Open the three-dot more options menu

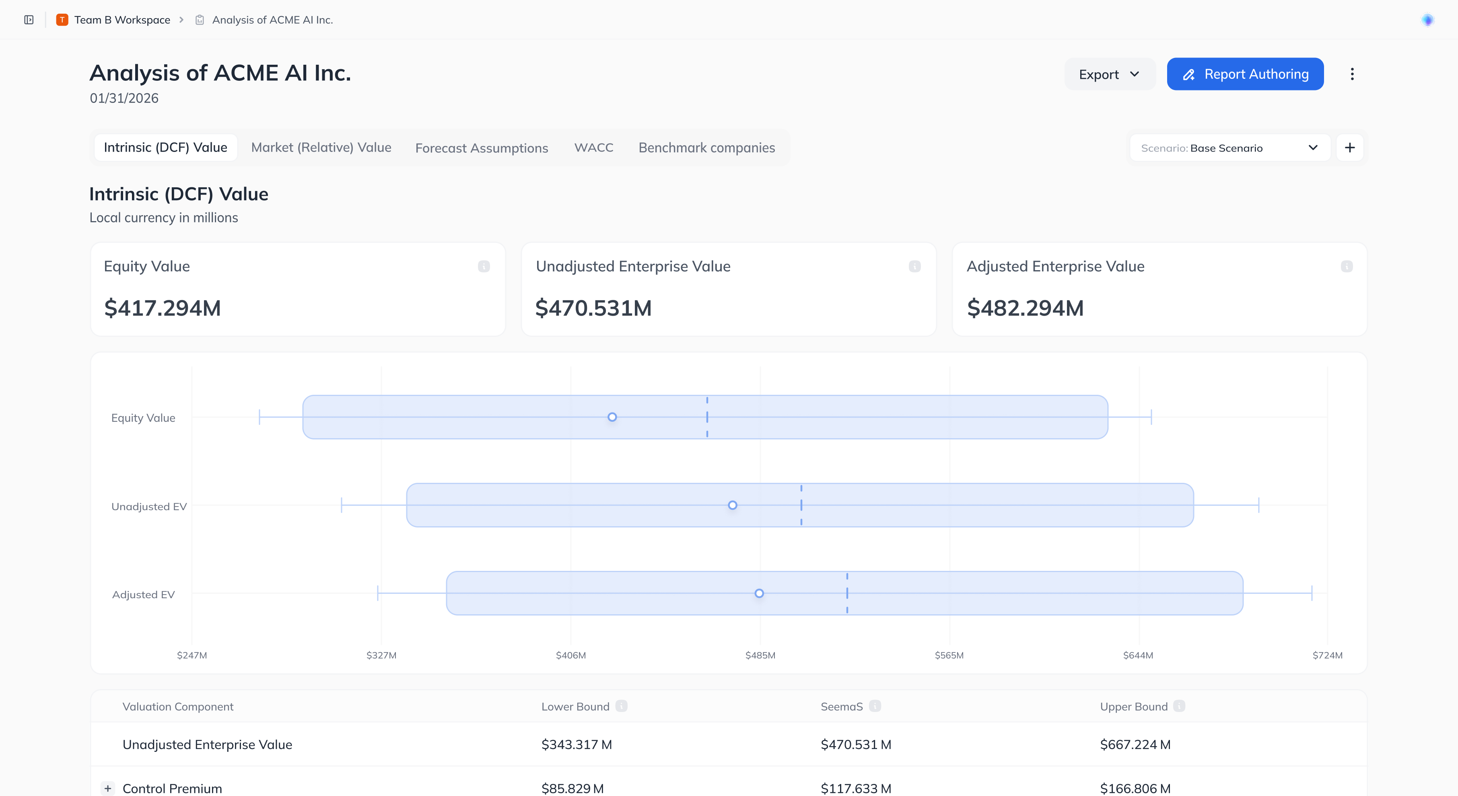point(1352,74)
